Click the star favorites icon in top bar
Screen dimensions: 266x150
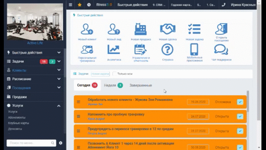(x=79, y=5)
